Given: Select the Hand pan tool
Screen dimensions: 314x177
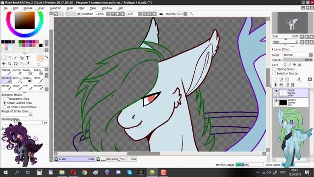Looking at the screenshot, I should 22,64.
